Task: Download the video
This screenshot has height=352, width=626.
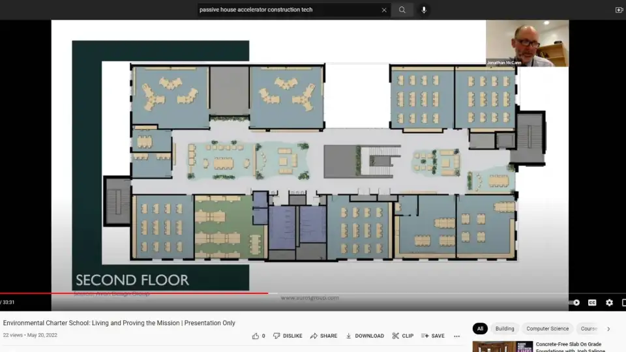Action: click(365, 336)
